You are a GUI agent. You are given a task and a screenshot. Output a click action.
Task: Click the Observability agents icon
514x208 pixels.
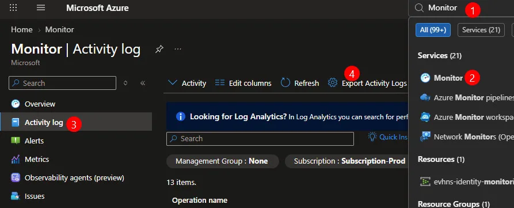click(x=16, y=178)
